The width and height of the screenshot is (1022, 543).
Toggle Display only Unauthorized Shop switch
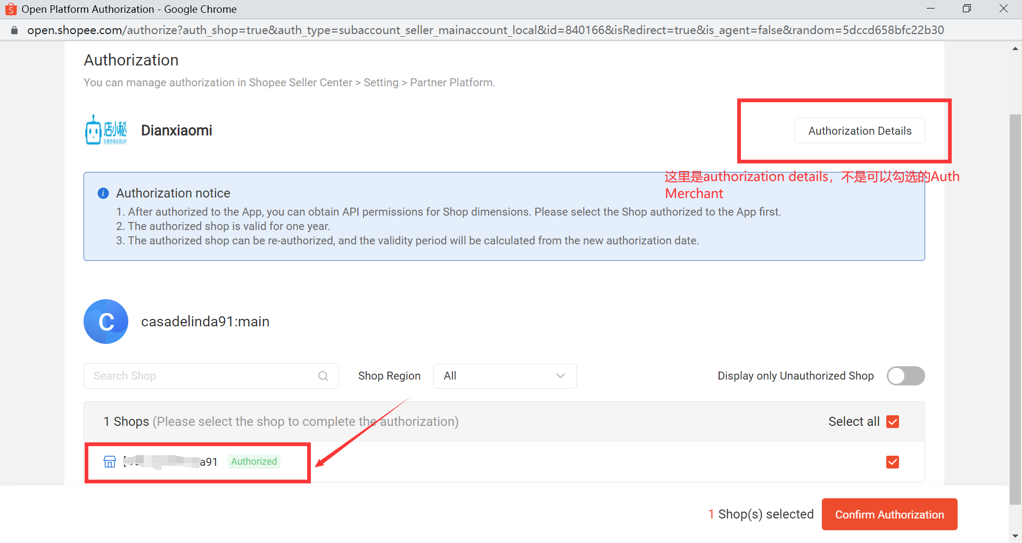coord(905,376)
